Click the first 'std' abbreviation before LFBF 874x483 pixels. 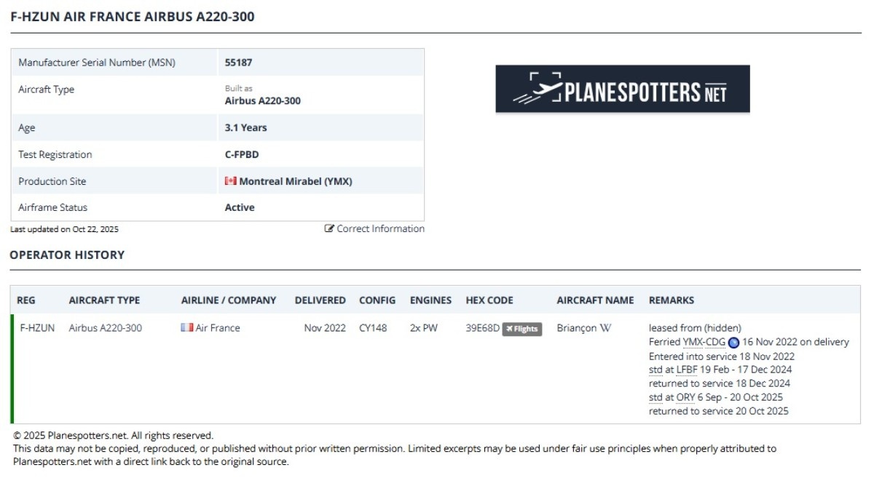655,370
